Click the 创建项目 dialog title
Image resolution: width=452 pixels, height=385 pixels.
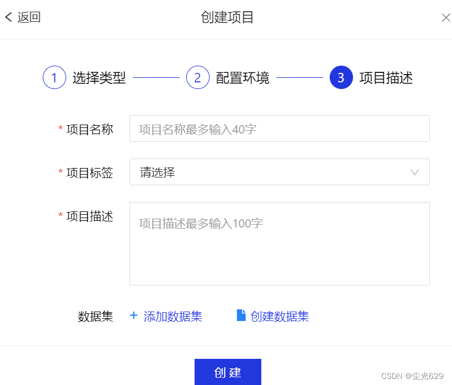[x=227, y=17]
